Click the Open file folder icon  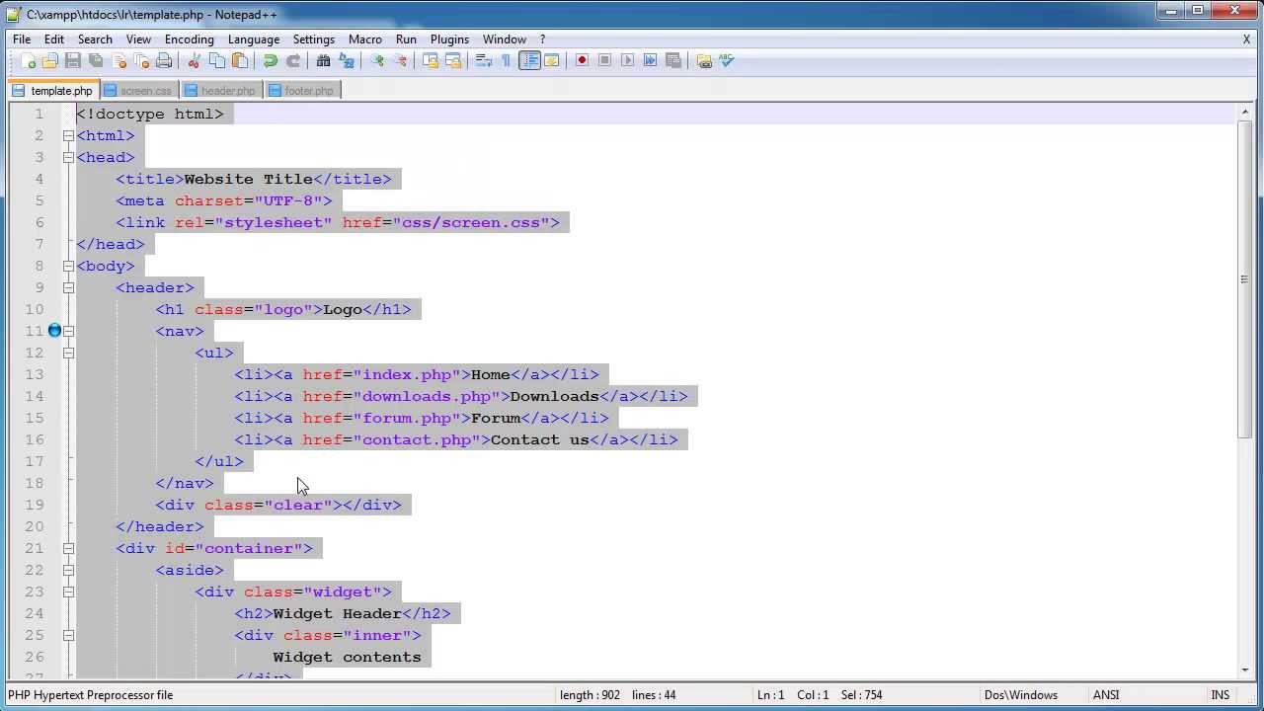coord(50,60)
